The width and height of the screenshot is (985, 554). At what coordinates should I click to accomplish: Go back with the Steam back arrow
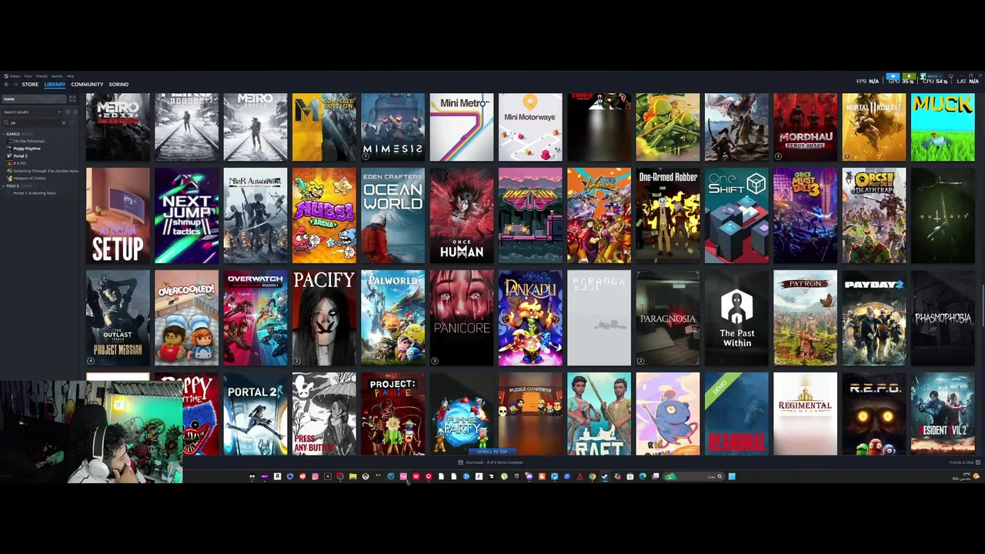tap(6, 84)
